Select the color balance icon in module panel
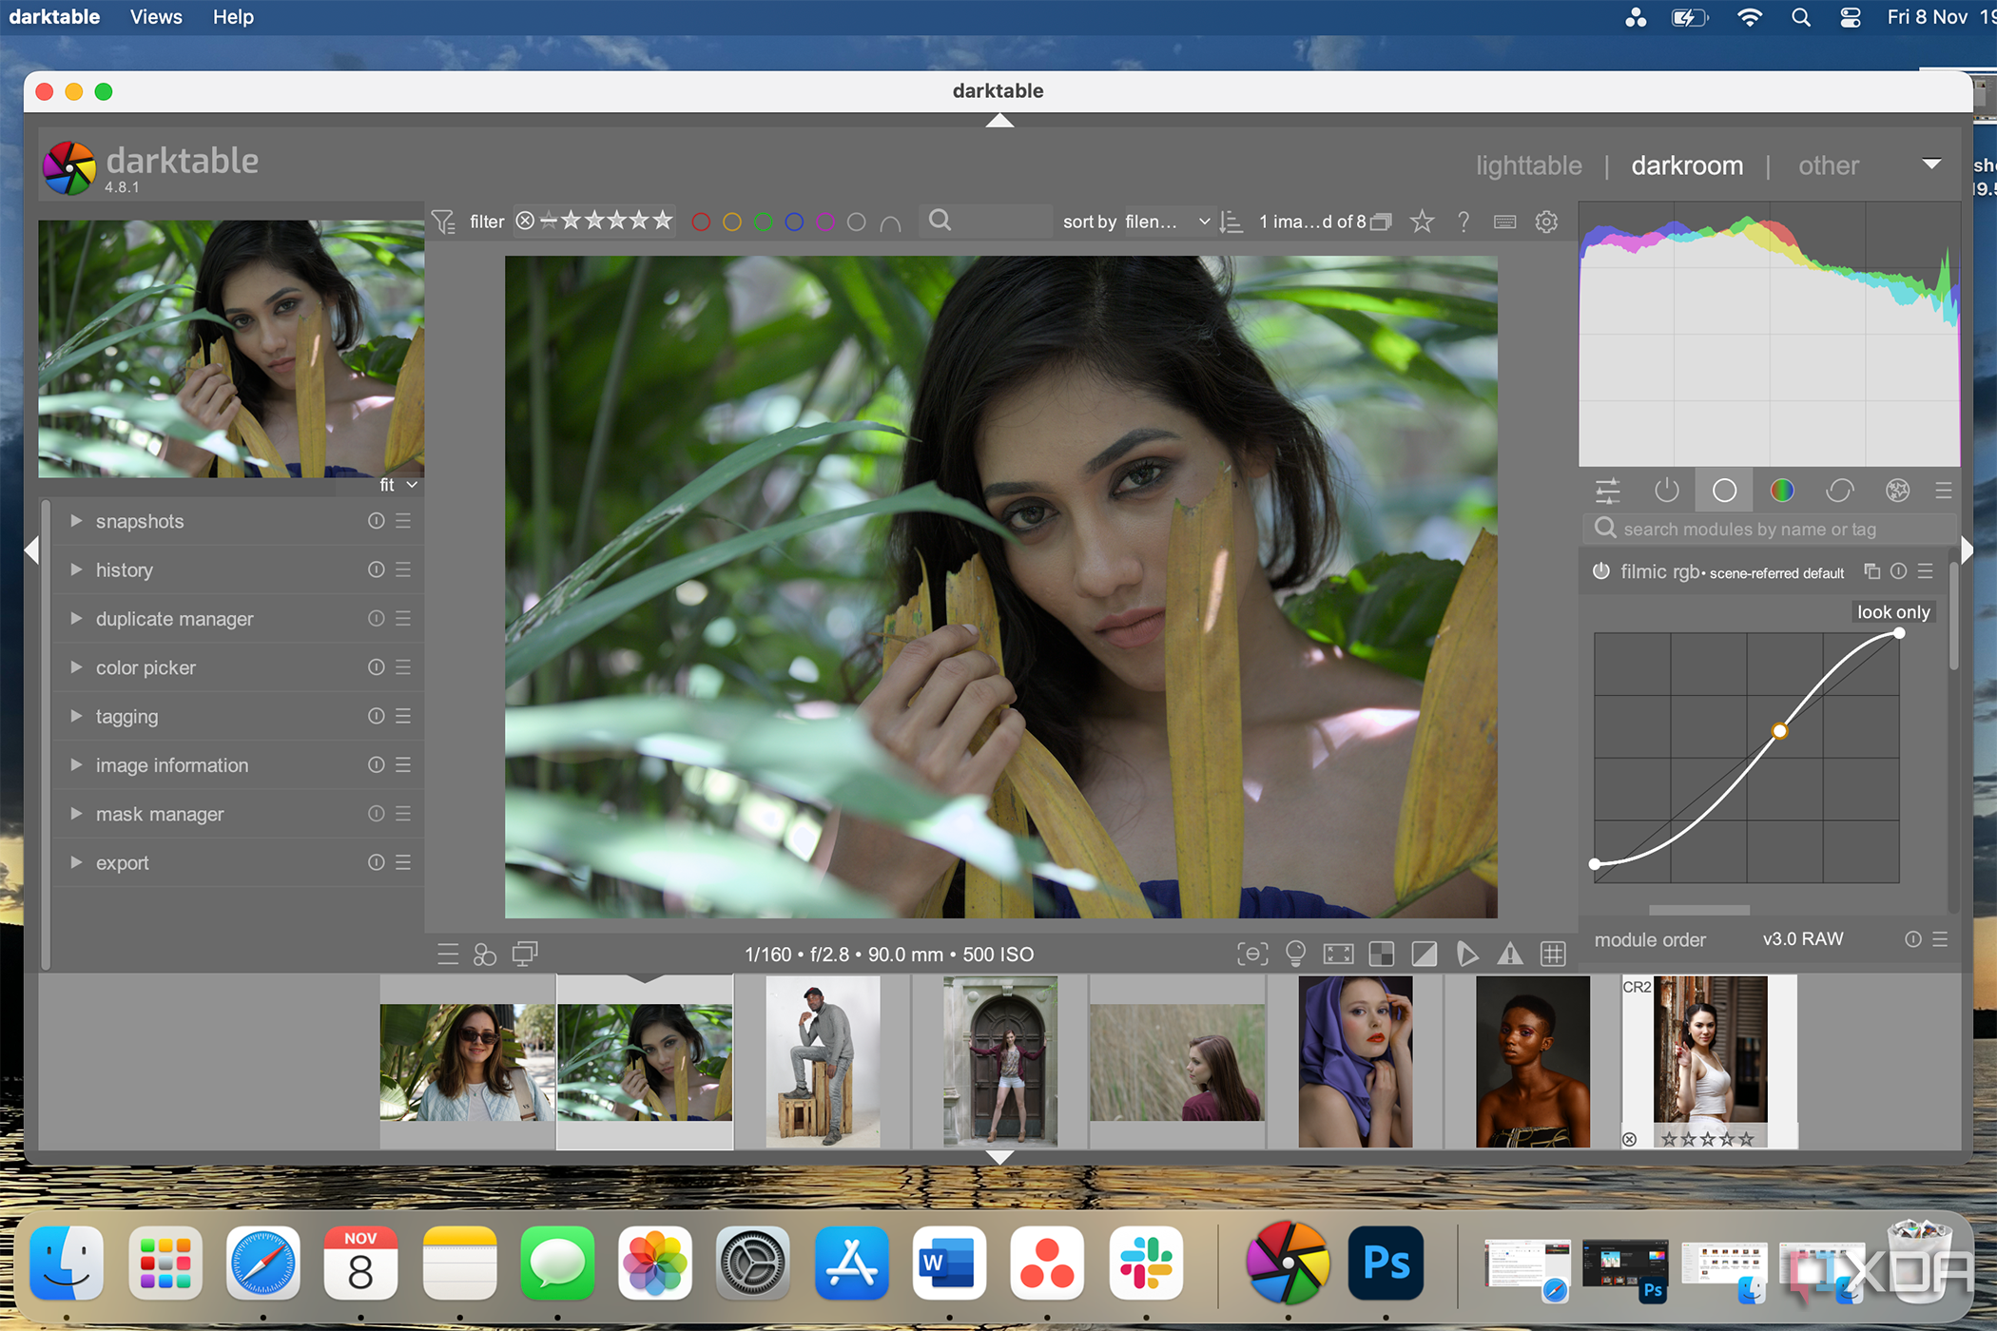Screen dimensions: 1997x1331 coord(1781,491)
